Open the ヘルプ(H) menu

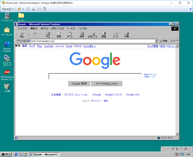[82, 29]
